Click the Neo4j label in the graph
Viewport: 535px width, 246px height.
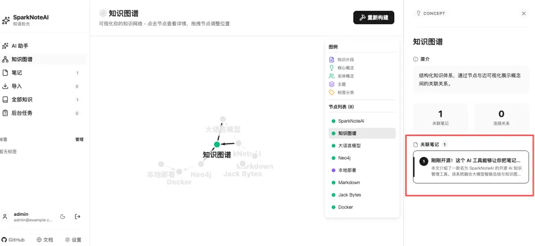pyautogui.click(x=201, y=175)
